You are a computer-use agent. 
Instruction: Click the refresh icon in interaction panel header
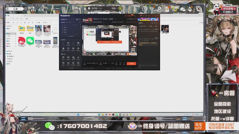pos(157,23)
